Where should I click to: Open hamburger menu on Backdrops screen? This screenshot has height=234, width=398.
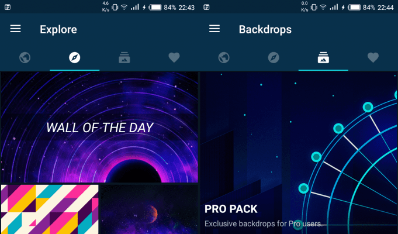214,29
